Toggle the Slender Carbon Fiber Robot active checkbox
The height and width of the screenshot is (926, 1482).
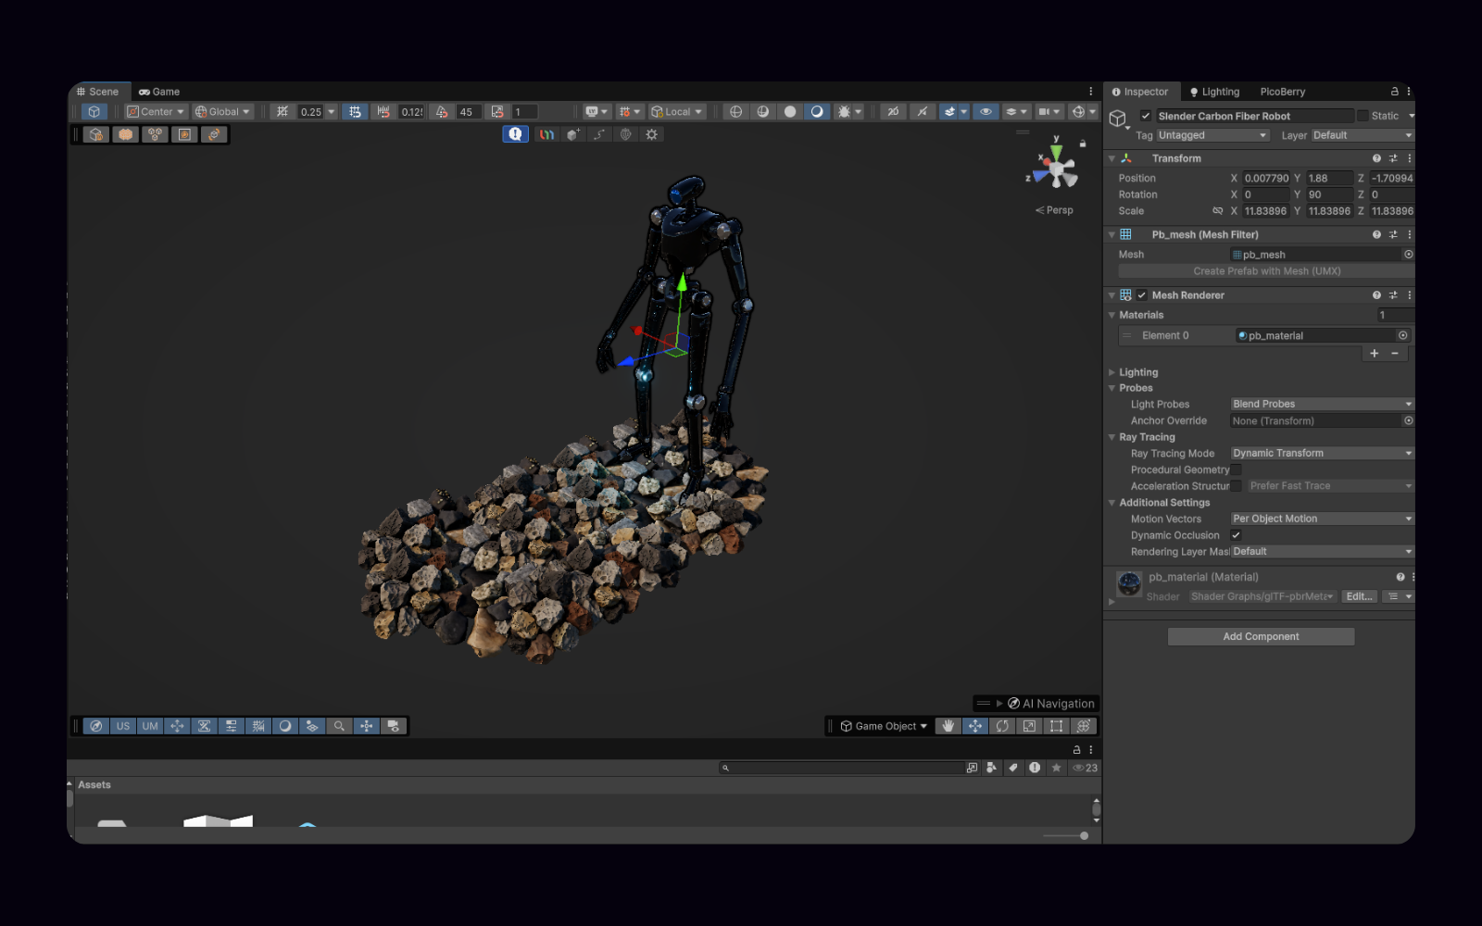coord(1146,116)
